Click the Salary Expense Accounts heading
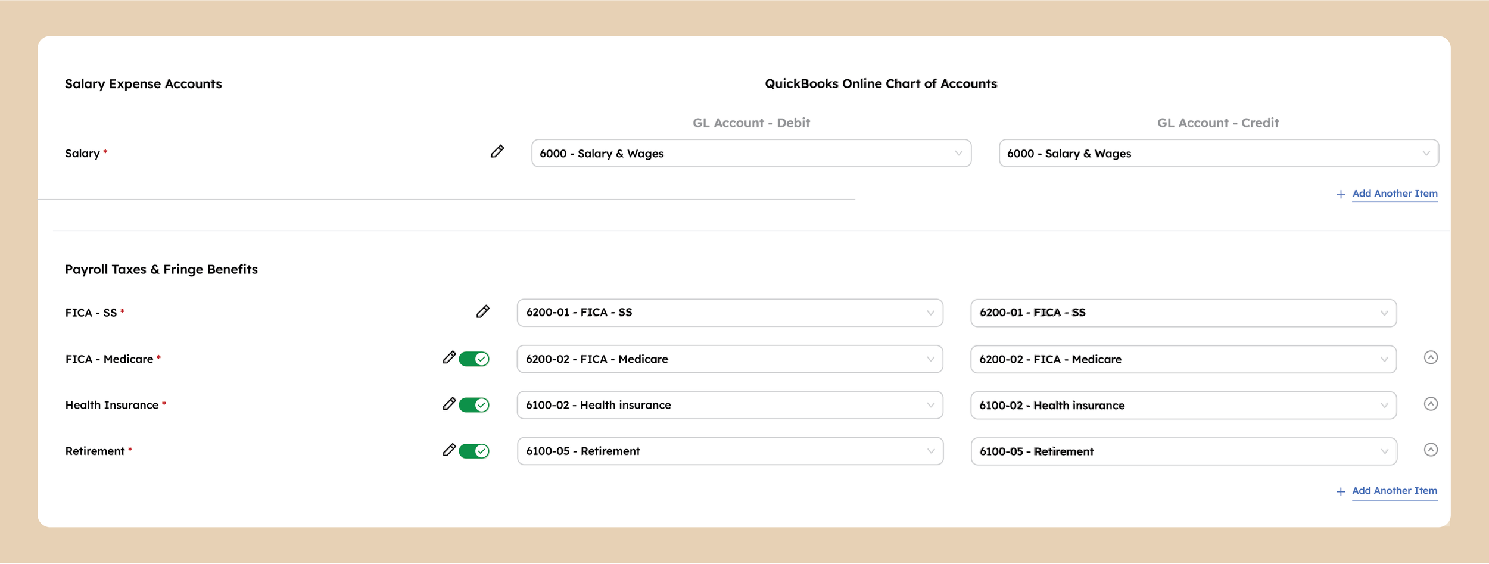Screen dimensions: 1489x564 click(x=143, y=84)
